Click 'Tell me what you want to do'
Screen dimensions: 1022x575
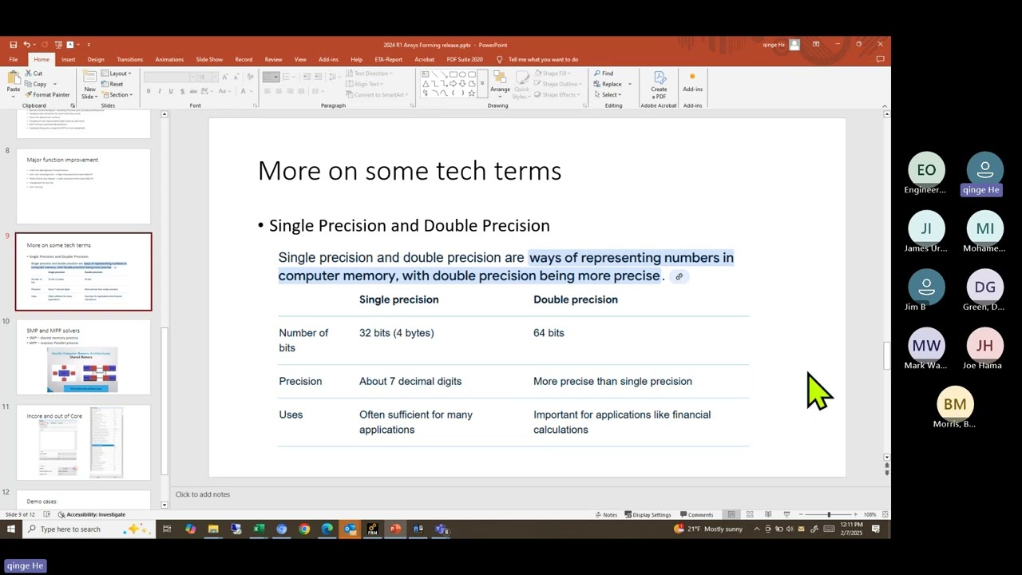543,59
